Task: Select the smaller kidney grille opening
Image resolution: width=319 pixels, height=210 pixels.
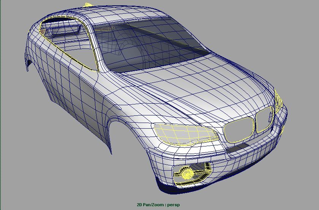Action: click(264, 120)
